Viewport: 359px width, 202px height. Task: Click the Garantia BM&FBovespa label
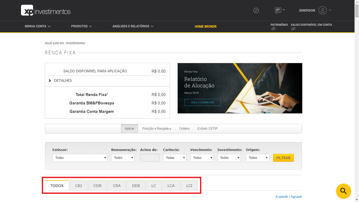[92, 103]
